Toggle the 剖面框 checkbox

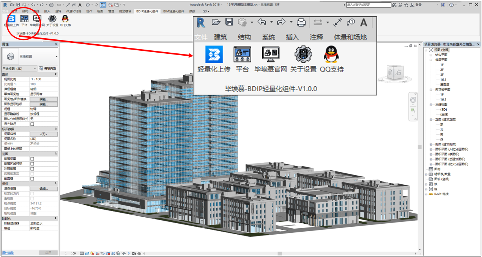pos(32,179)
